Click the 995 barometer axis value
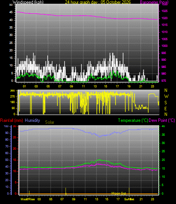Screen dimensions: 176x204 (164, 53)
